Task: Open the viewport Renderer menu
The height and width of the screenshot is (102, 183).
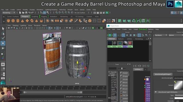Action: click(37, 25)
